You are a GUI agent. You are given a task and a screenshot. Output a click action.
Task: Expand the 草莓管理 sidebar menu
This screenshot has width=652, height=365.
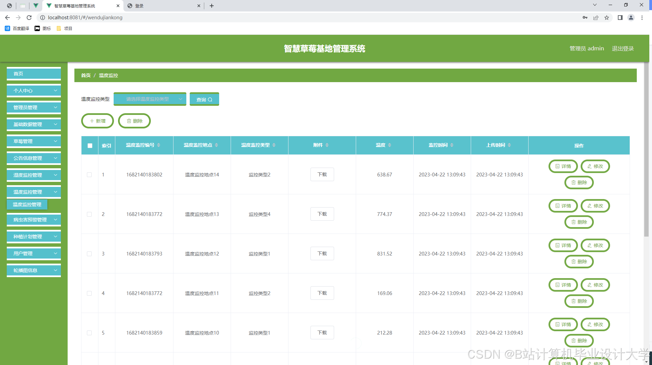(x=34, y=141)
